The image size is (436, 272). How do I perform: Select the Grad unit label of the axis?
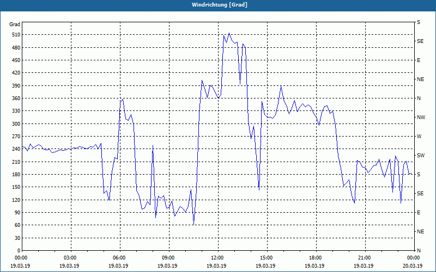tap(15, 24)
